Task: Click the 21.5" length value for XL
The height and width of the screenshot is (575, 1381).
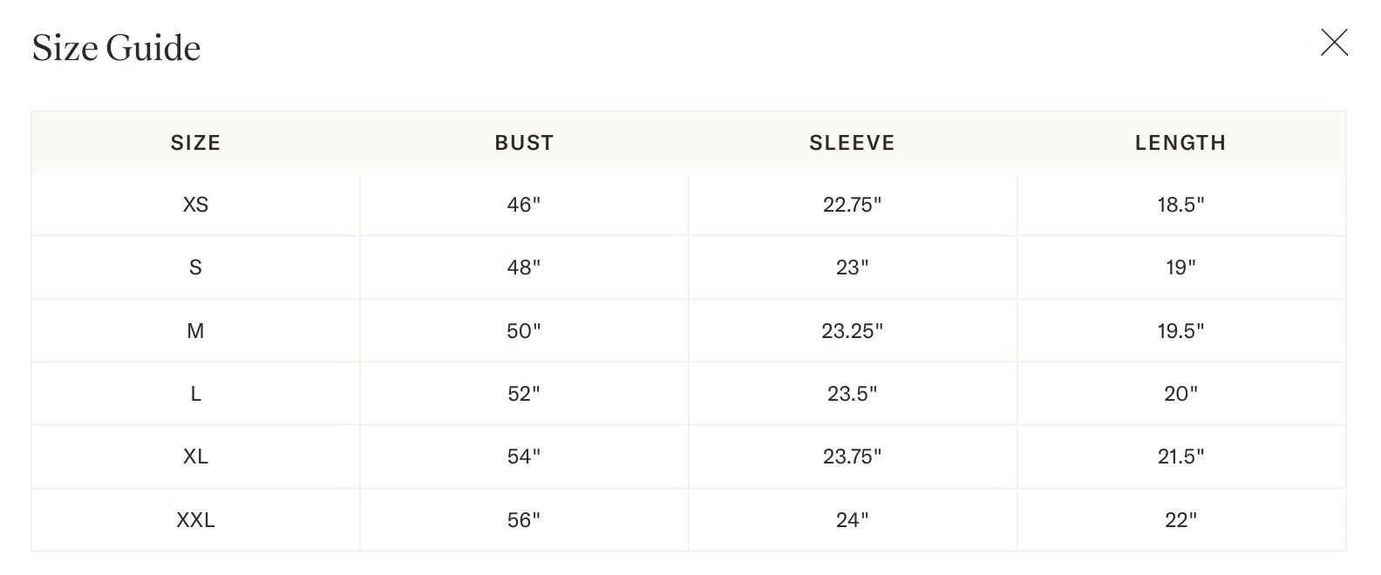Action: coord(1180,457)
